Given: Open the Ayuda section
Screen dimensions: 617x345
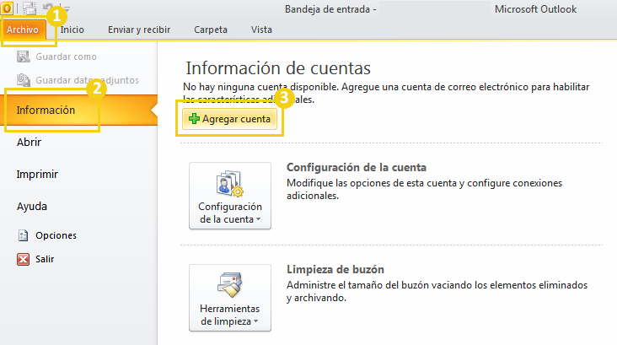Looking at the screenshot, I should pyautogui.click(x=31, y=207).
